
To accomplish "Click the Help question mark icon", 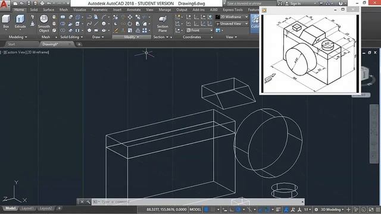I will (341, 4).
